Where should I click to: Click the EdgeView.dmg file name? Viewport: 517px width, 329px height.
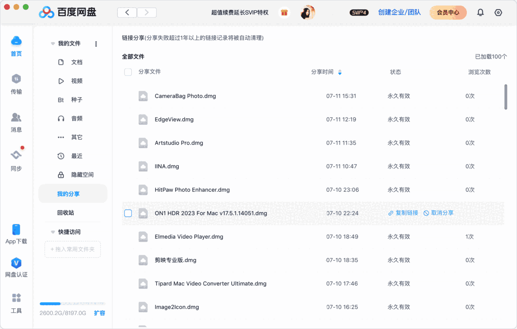[x=174, y=120]
